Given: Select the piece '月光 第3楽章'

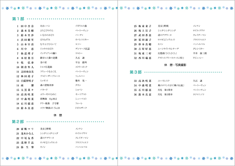Looking at the screenshot, I should [165, 94].
